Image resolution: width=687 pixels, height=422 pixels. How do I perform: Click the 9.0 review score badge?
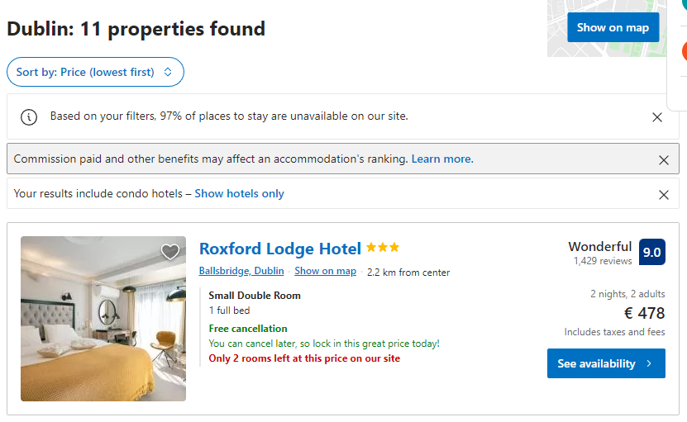coord(651,253)
